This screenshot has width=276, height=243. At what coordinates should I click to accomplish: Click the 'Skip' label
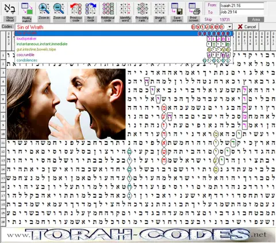pos(208,19)
